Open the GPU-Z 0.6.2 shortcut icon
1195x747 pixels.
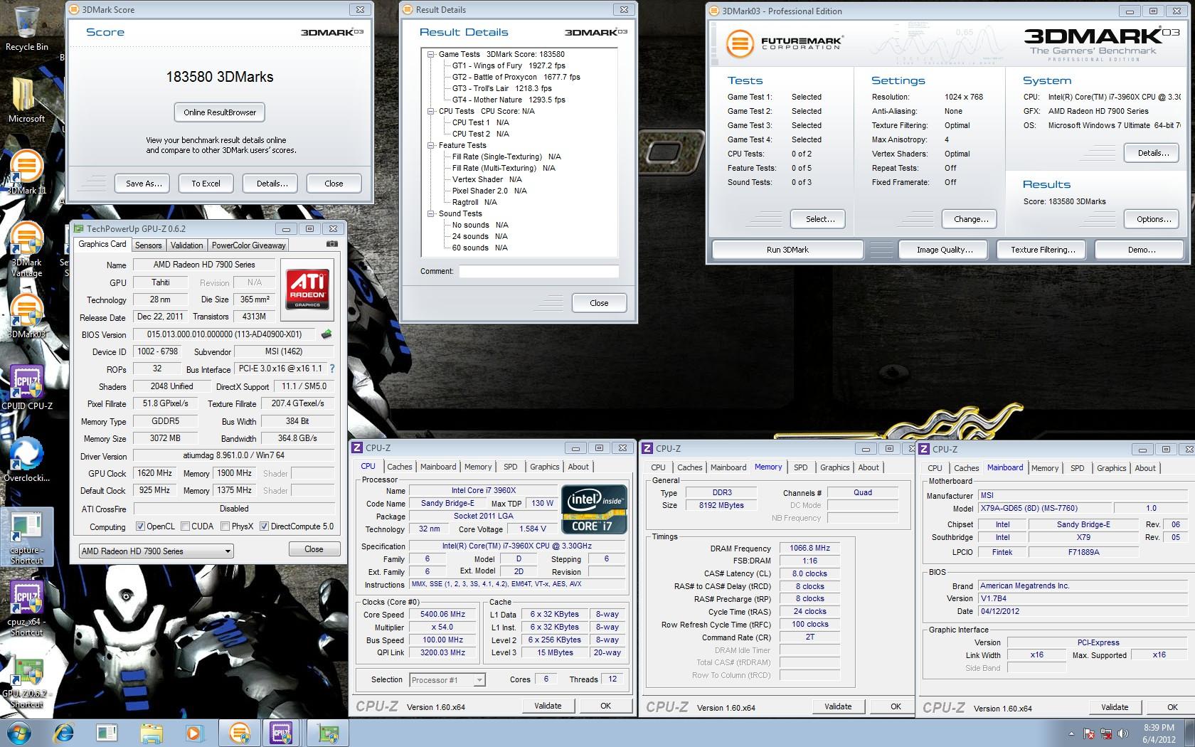[26, 683]
